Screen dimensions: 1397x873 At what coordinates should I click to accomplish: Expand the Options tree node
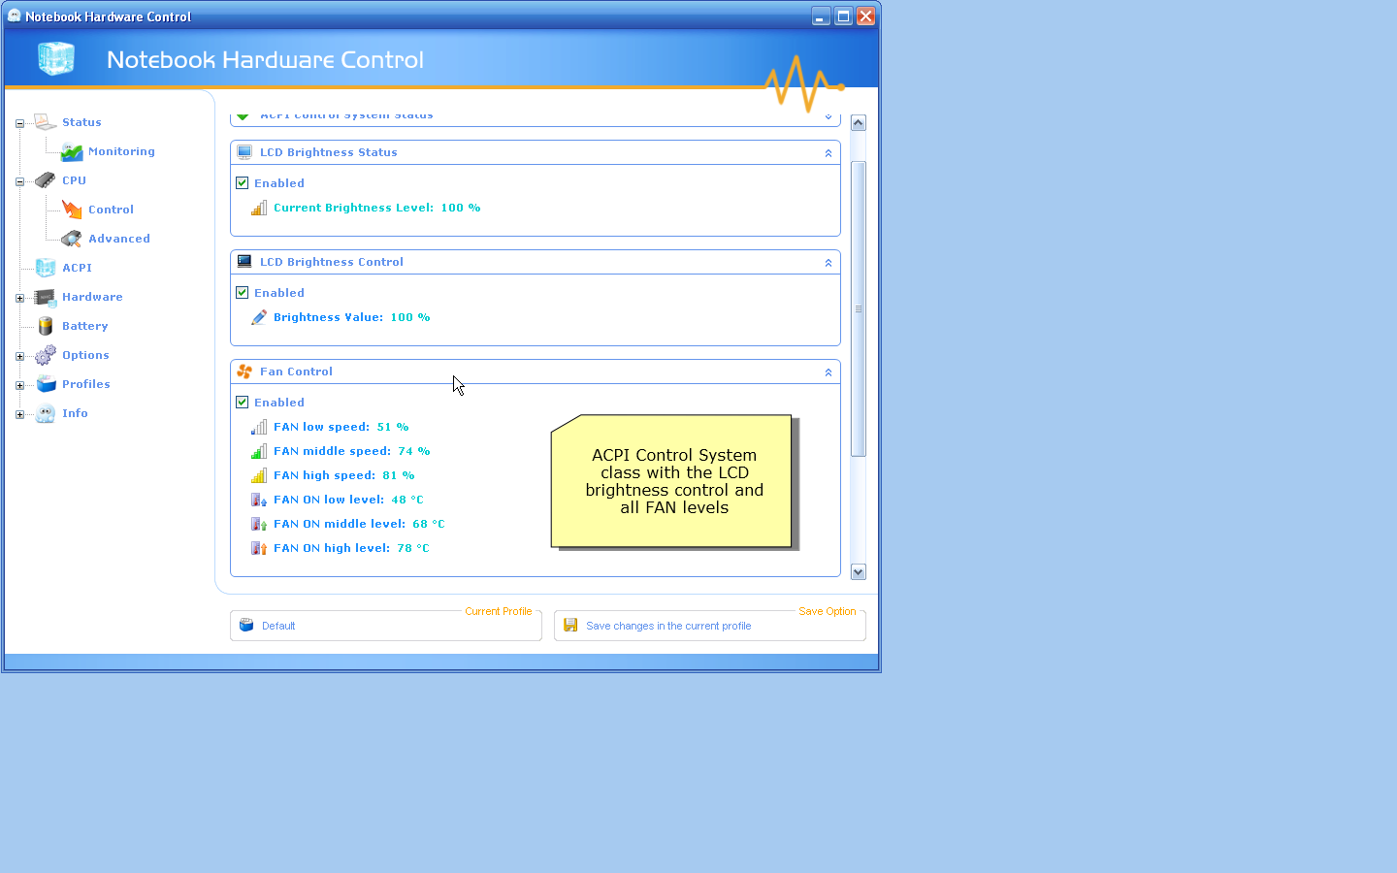(x=19, y=356)
